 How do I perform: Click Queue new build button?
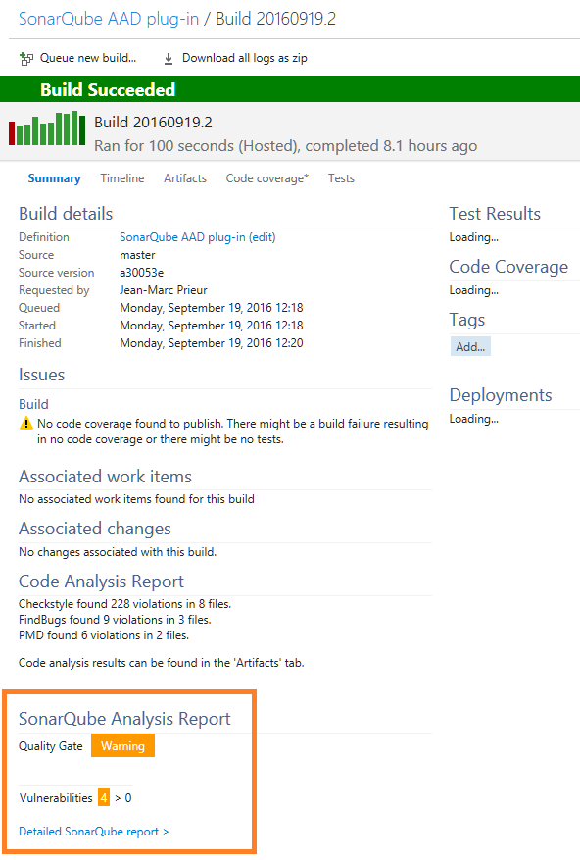77,58
